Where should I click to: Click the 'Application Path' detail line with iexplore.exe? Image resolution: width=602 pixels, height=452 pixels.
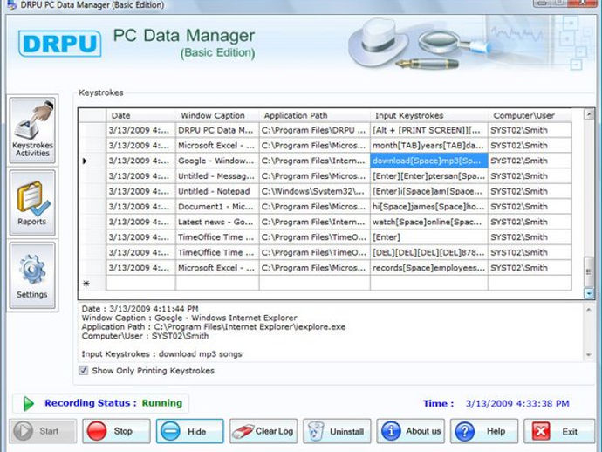coord(214,327)
